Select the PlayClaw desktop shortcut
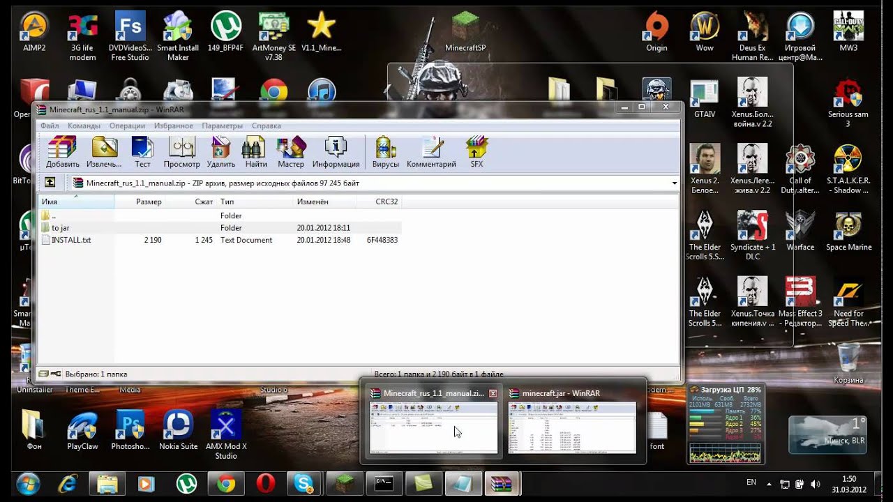Viewport: 893px width, 502px height. pyautogui.click(x=82, y=429)
